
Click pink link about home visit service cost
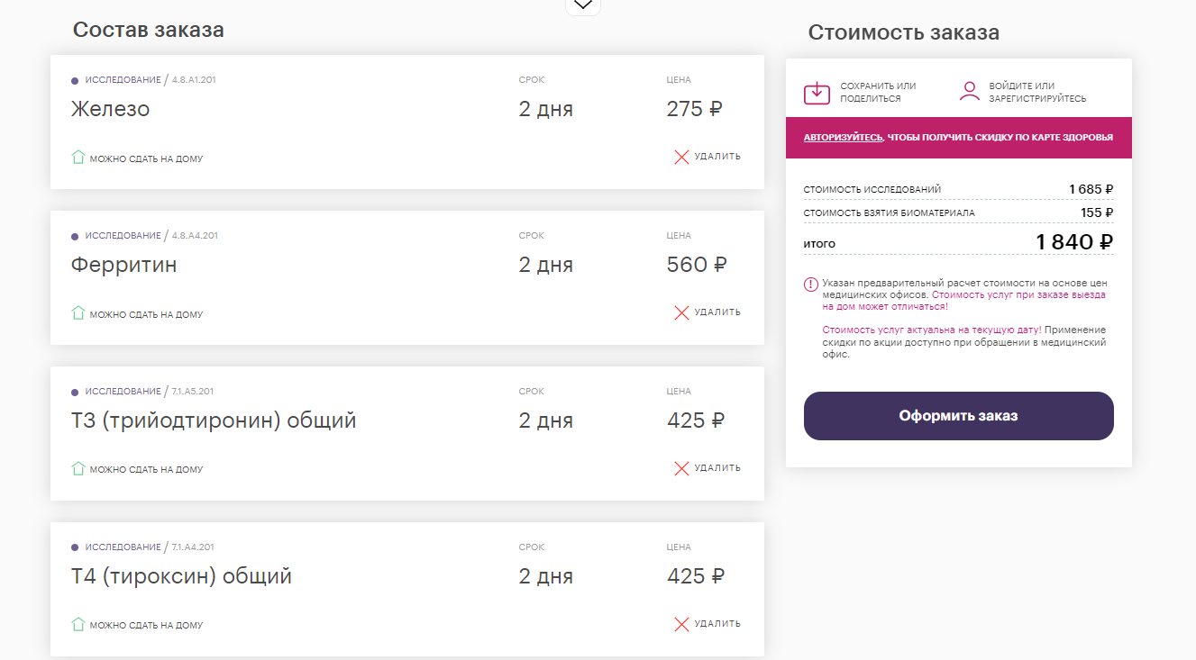click(x=1018, y=294)
